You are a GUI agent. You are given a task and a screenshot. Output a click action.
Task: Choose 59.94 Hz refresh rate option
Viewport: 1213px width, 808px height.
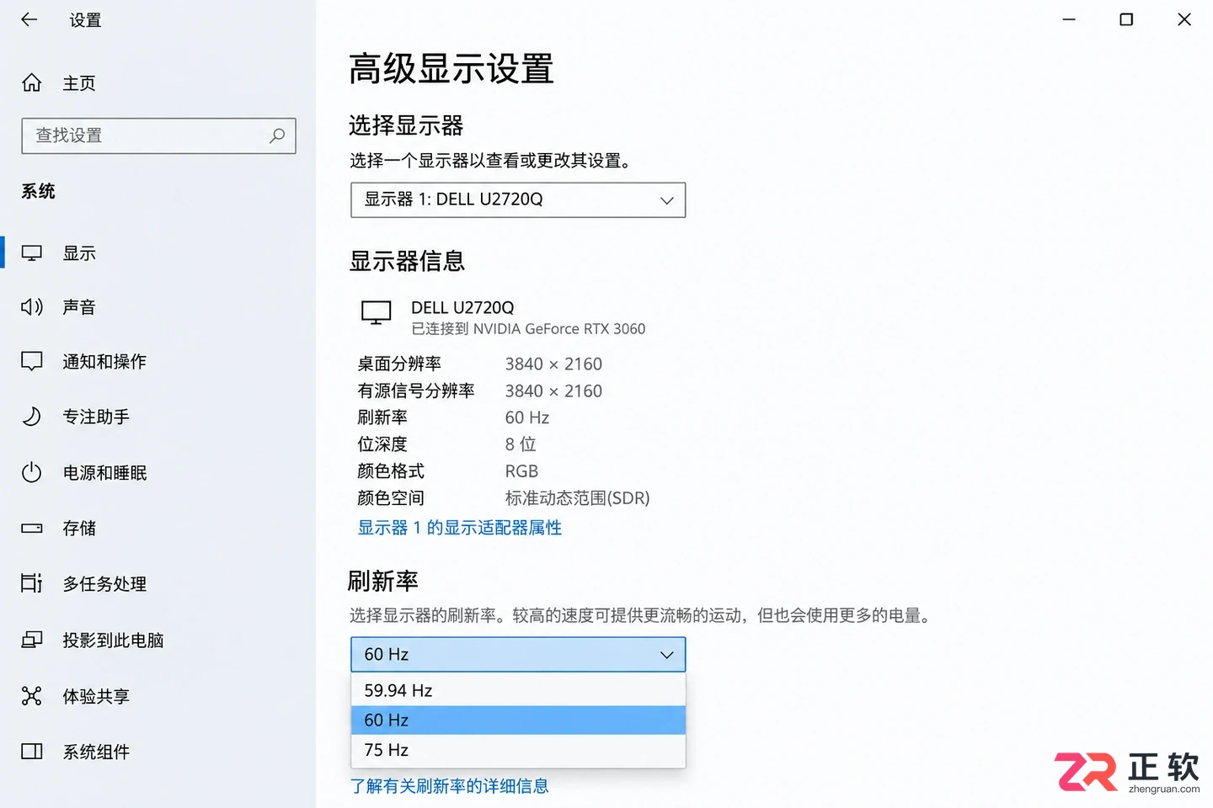pos(518,691)
